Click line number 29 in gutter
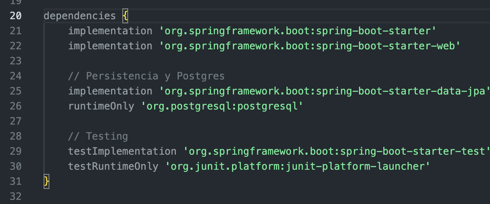The image size is (490, 204). (16, 151)
